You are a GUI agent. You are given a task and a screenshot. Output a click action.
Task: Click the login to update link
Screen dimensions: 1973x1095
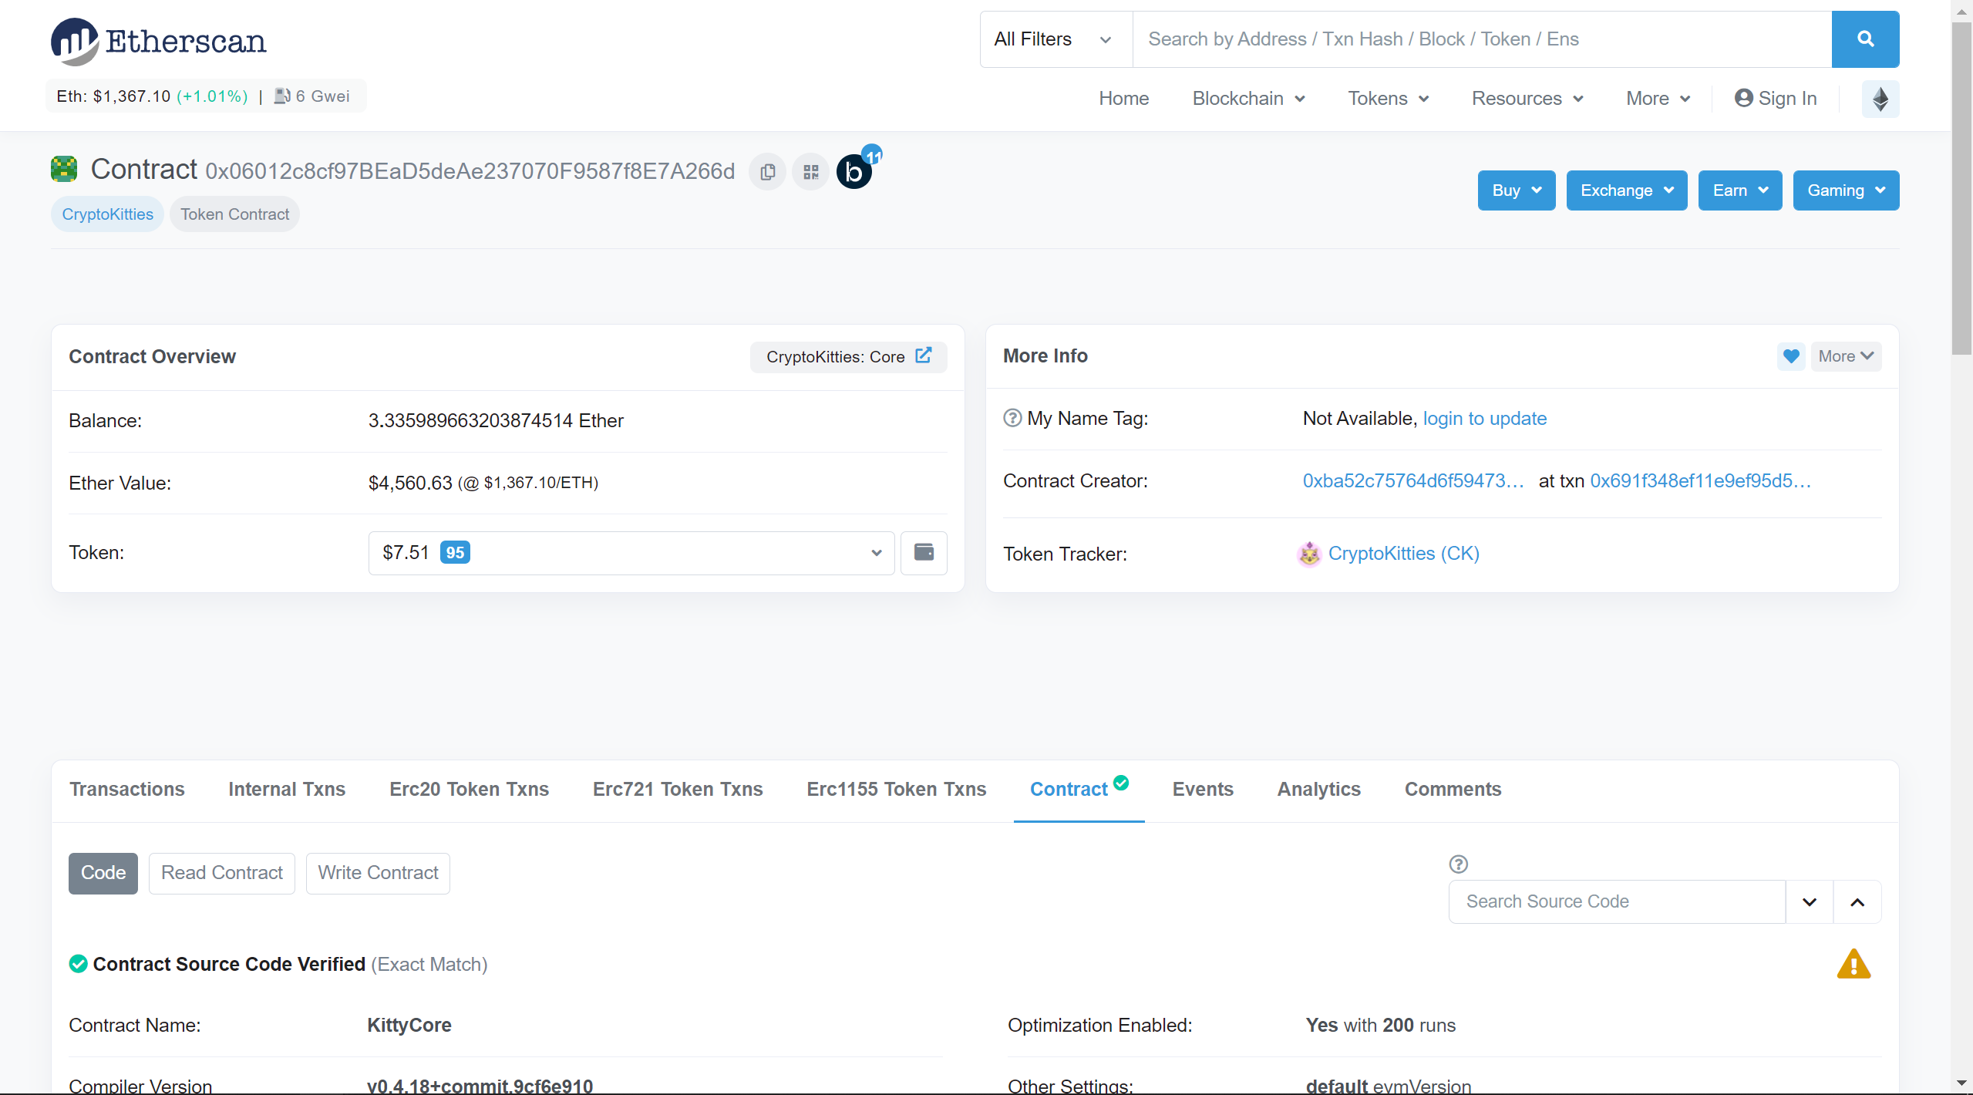pos(1484,419)
